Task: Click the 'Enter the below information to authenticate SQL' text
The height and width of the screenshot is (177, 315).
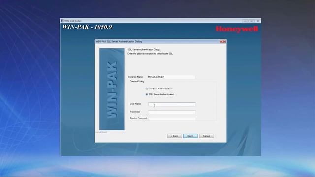Action: (150, 54)
